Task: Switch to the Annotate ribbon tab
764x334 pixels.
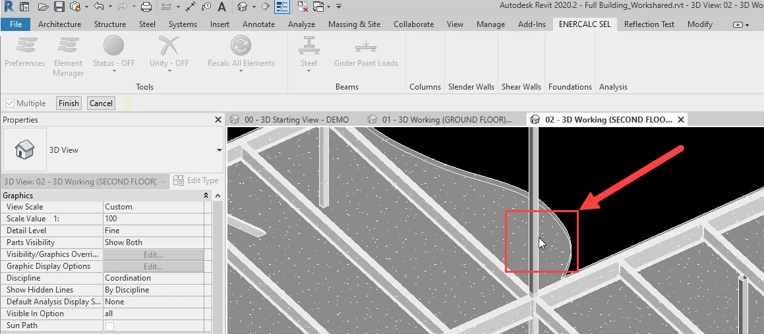Action: tap(258, 24)
